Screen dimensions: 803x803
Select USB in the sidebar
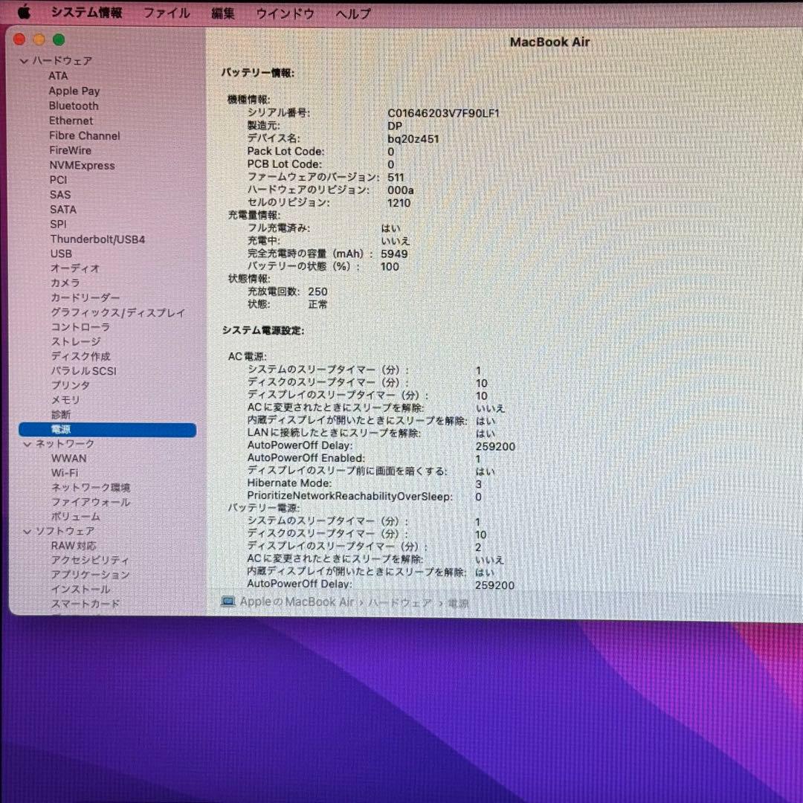tap(61, 254)
